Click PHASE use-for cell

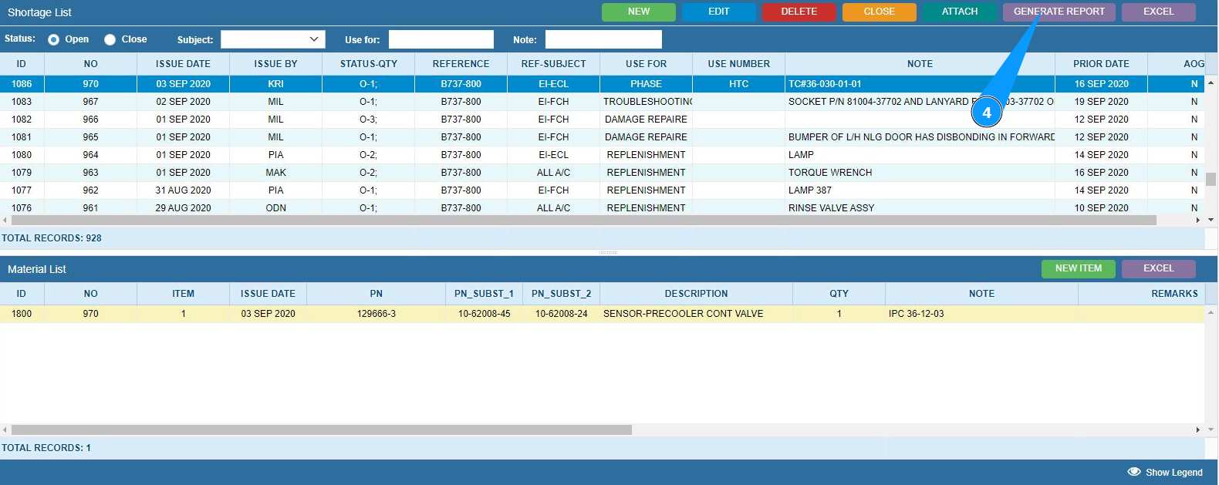(x=647, y=84)
